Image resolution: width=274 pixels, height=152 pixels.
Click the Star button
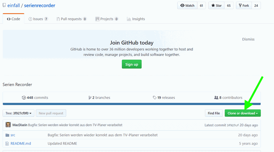pos(216,5)
